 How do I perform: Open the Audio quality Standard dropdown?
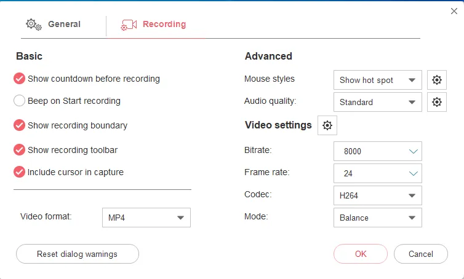click(x=377, y=102)
